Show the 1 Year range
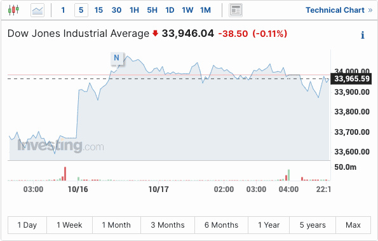 pos(269,225)
